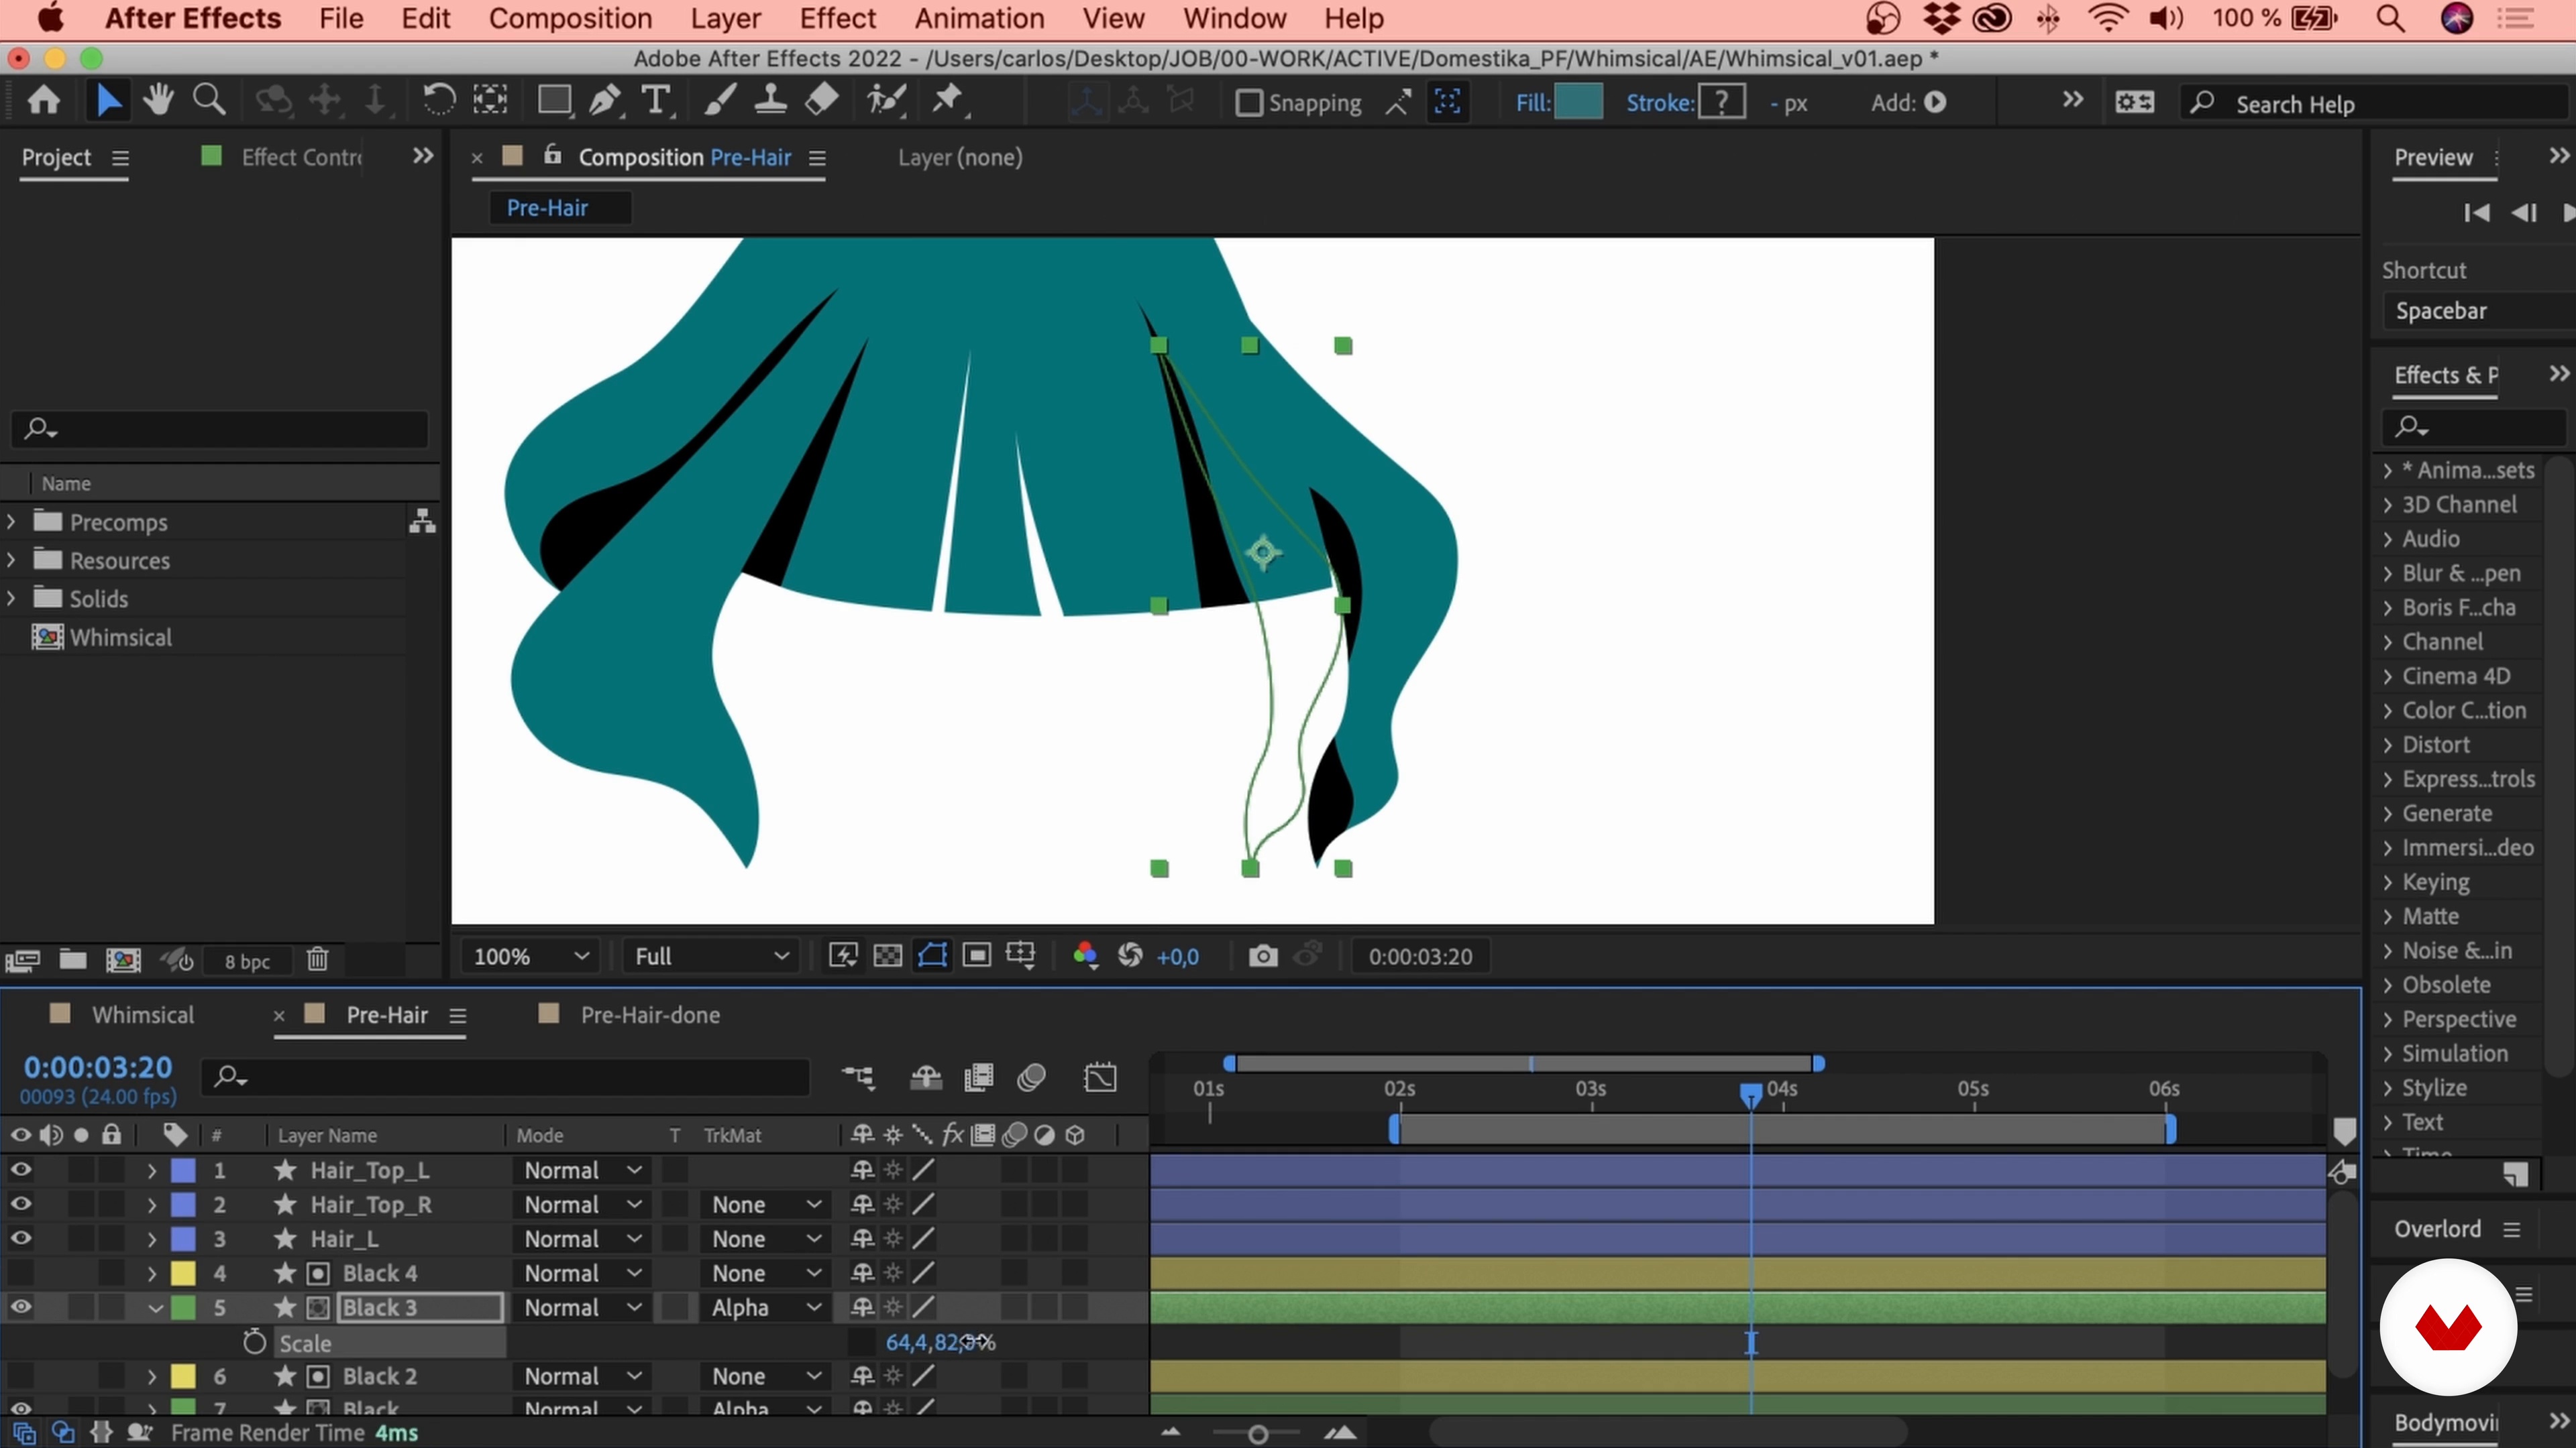Hide the Black 3 layer
Viewport: 2576px width, 1448px height.
[20, 1307]
